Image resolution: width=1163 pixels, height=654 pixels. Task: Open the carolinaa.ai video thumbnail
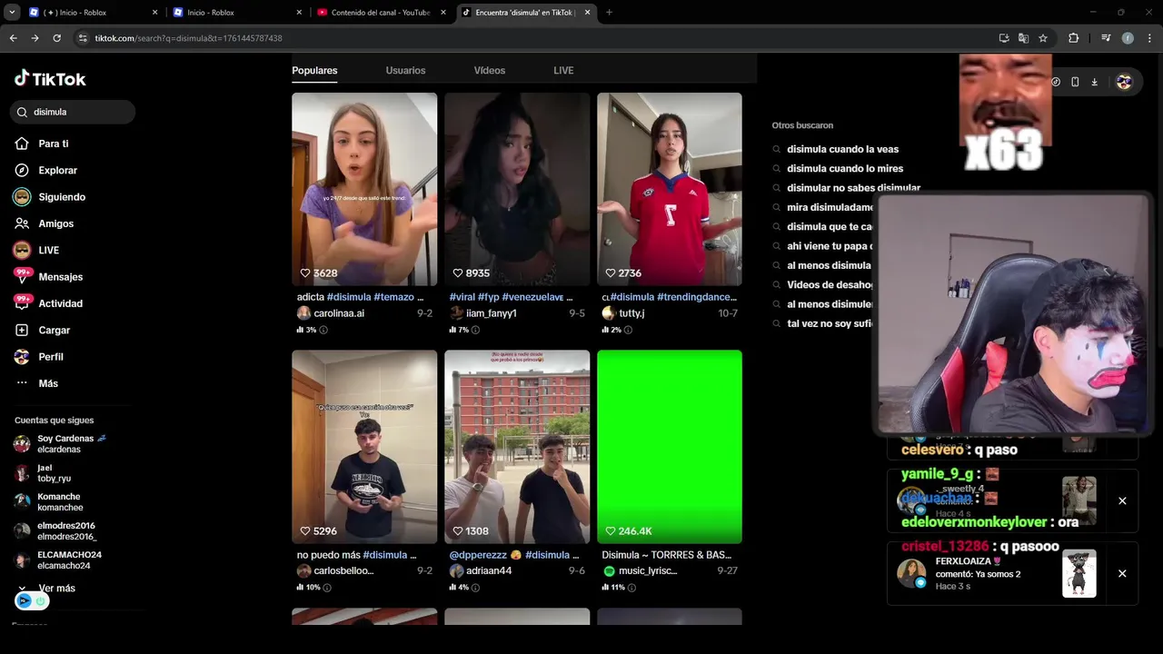[364, 189]
